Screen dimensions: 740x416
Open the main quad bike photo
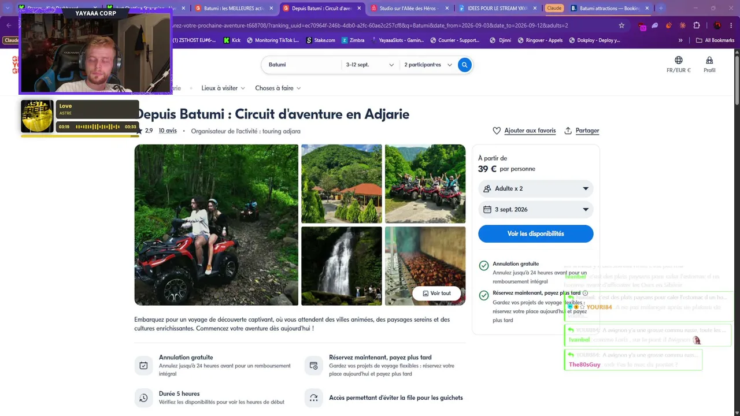[216, 225]
